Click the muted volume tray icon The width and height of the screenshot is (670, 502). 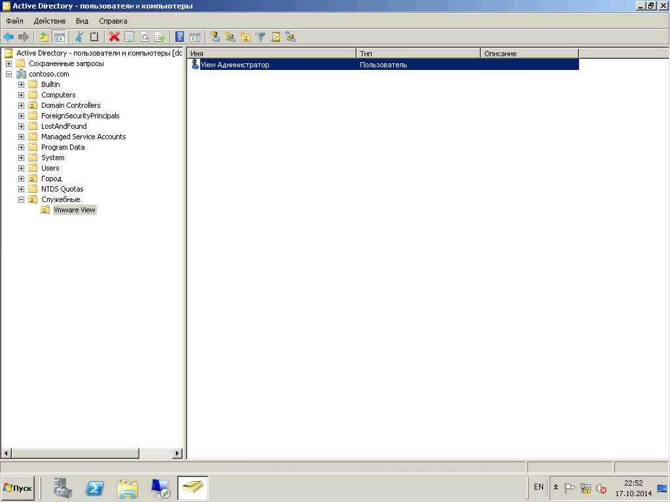coord(601,488)
